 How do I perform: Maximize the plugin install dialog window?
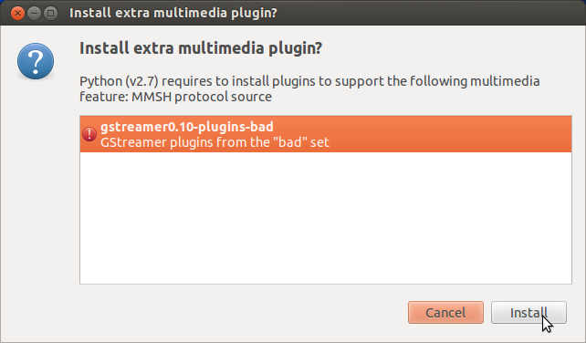(x=50, y=13)
